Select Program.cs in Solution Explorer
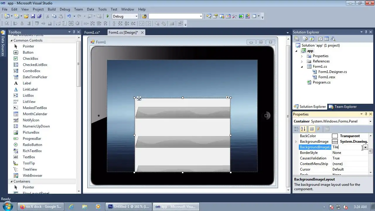375x211 pixels. point(321,82)
